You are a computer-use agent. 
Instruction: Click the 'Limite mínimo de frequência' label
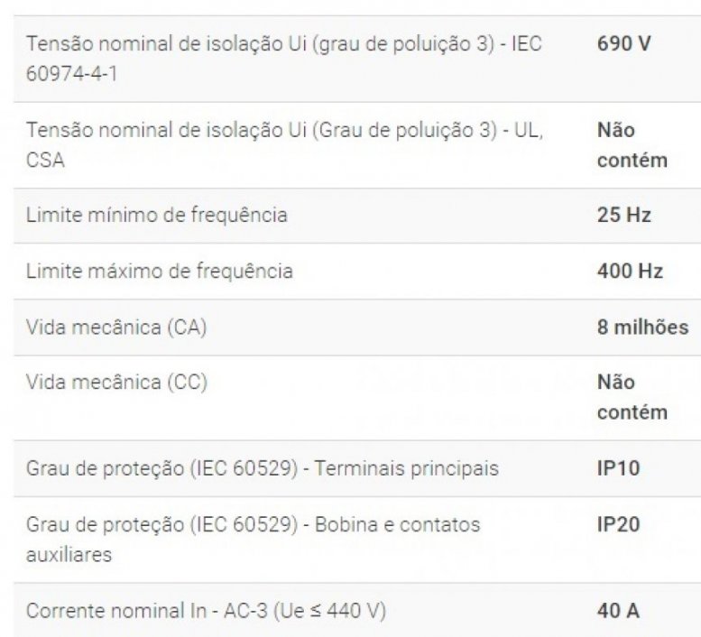tap(158, 216)
